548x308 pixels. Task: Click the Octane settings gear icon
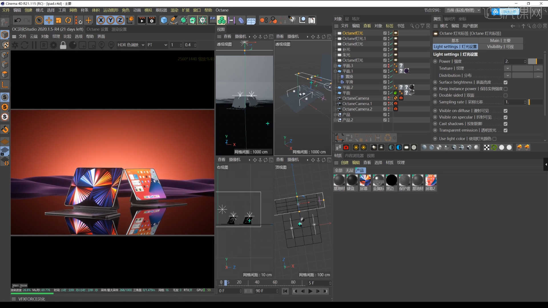coord(53,45)
